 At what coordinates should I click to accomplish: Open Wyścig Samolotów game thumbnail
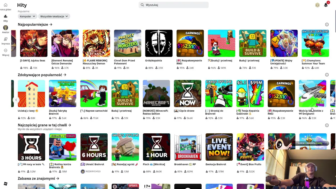[313, 93]
